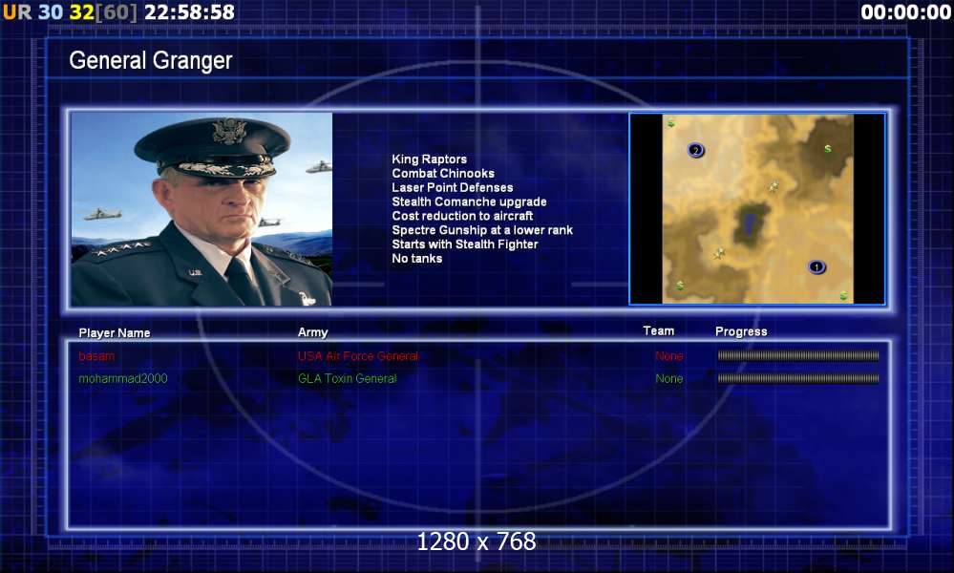
Task: Click the Laser Point Defenses line
Action: [x=452, y=187]
